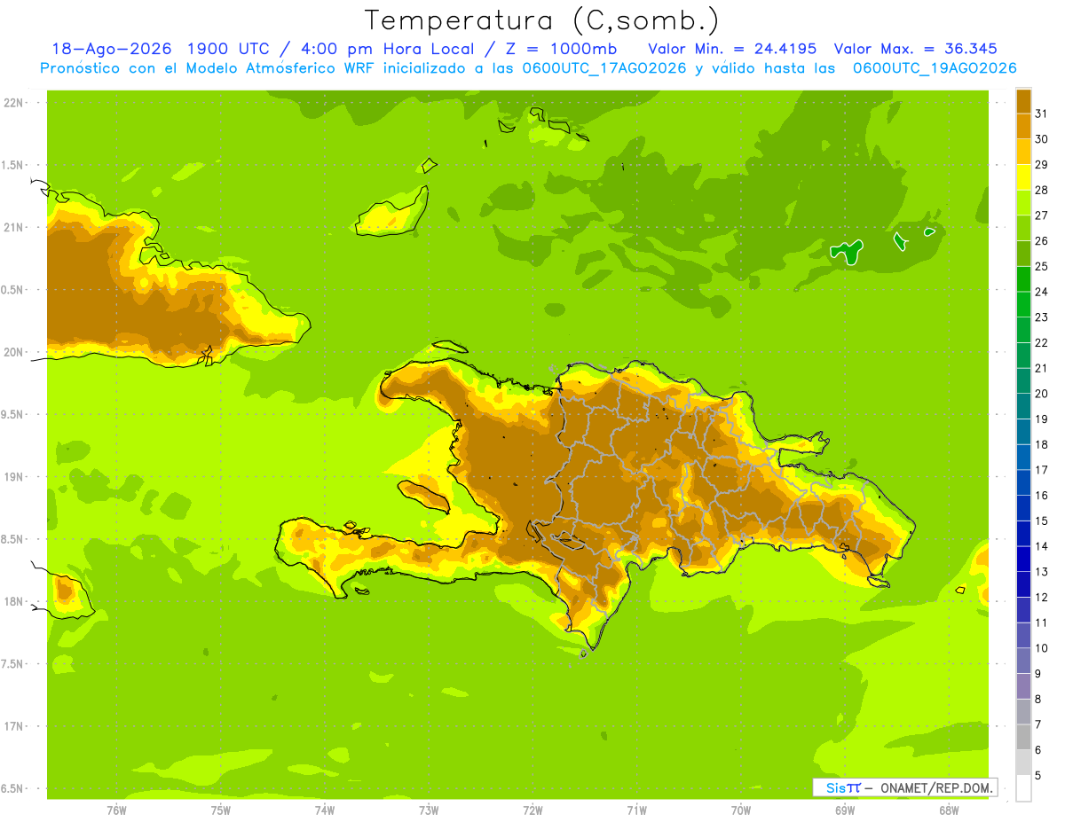Click legend value "9" on color scale
Viewport: 1065px width, 822px height.
pos(1038,673)
